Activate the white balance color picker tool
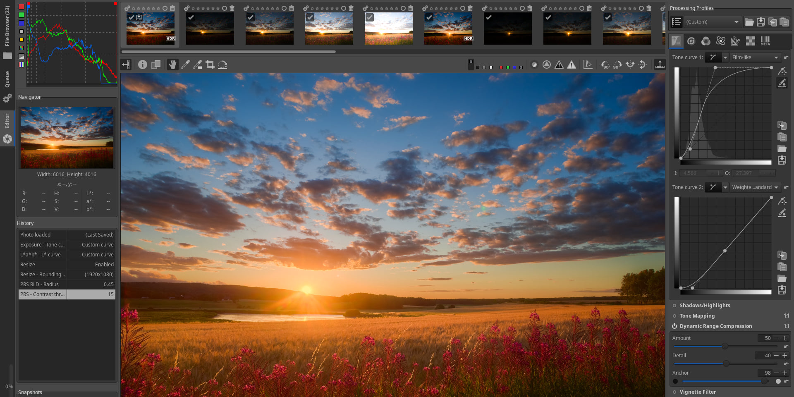This screenshot has height=397, width=794. (185, 65)
